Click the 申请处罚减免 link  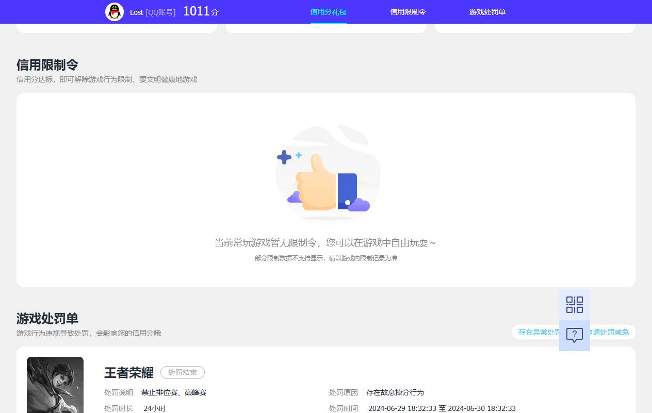[610, 332]
